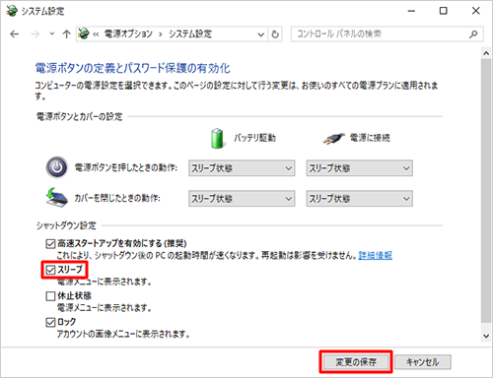Expand the address bar history dropdown

tap(261, 34)
